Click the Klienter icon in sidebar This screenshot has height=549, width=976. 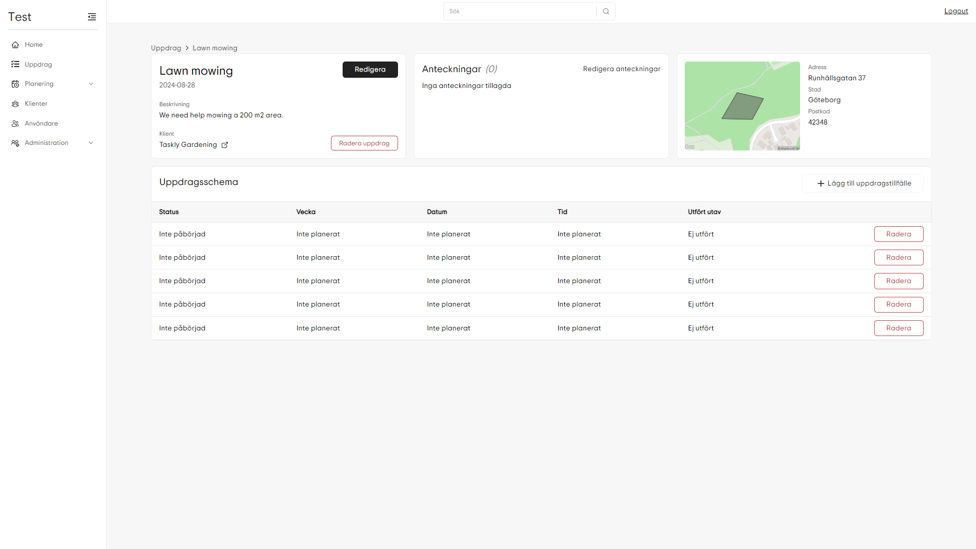(15, 104)
